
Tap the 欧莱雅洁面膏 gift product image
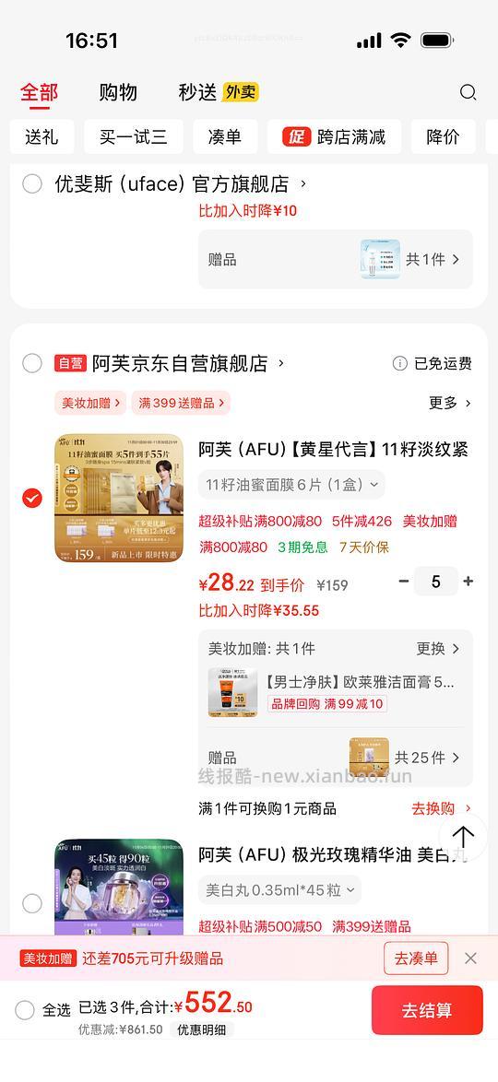point(232,692)
